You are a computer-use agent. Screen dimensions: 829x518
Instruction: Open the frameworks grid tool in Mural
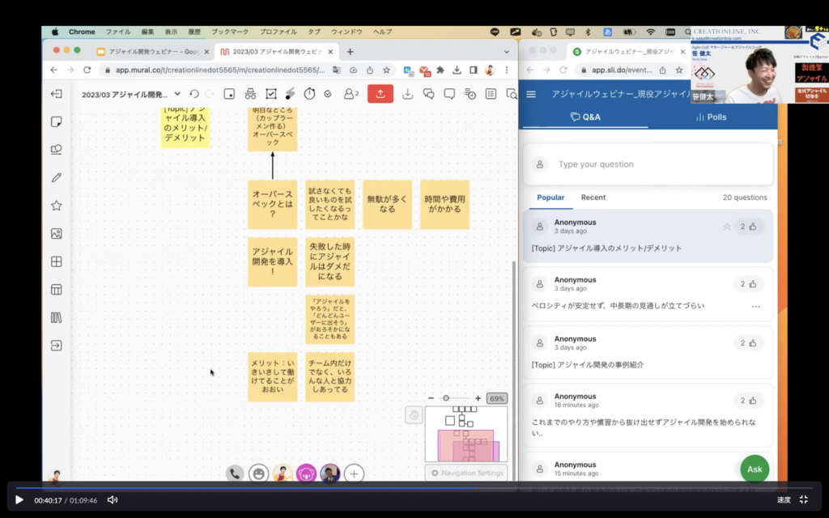(56, 261)
